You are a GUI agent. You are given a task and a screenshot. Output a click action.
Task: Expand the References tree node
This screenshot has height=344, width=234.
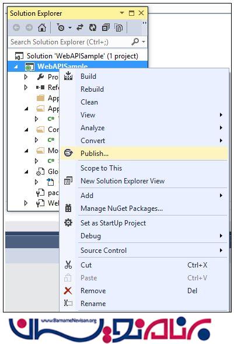[x=26, y=88]
